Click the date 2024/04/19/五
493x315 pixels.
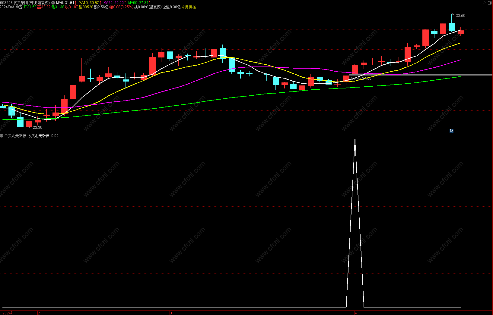click(11, 7)
